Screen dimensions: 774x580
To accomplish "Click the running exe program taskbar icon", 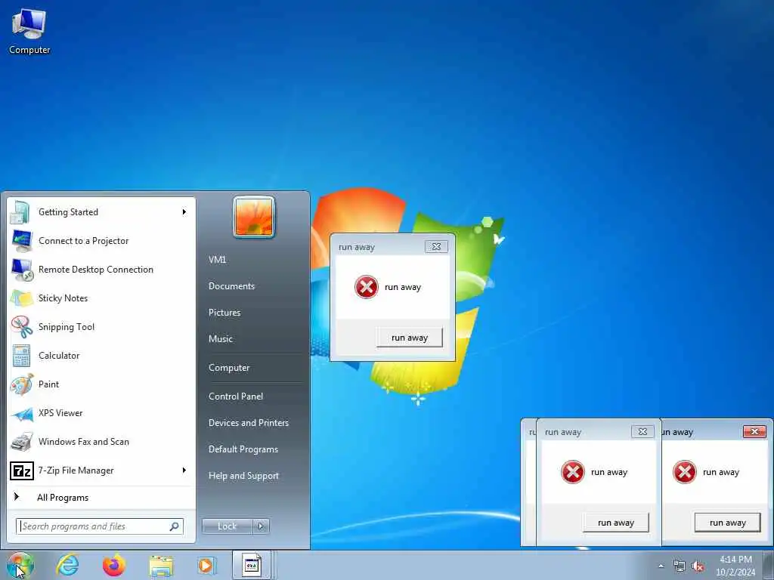I will (x=252, y=565).
